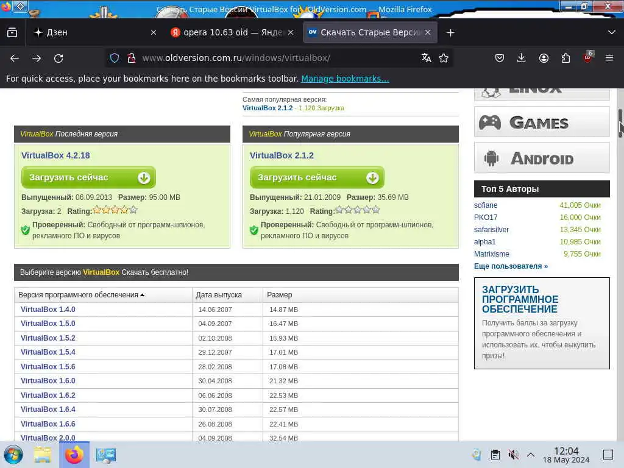Screen dimensions: 624x468
Task: Close the Скачать Старые Версии tab
Action: (428, 33)
